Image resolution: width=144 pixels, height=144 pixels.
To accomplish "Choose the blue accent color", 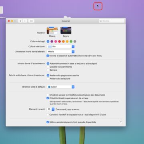I will [x=48, y=42].
